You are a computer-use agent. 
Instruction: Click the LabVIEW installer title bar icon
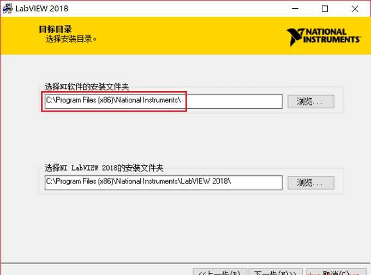click(7, 9)
